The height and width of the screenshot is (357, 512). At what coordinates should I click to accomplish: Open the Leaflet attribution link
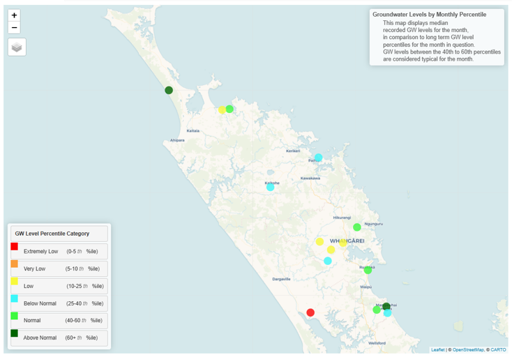click(x=437, y=350)
